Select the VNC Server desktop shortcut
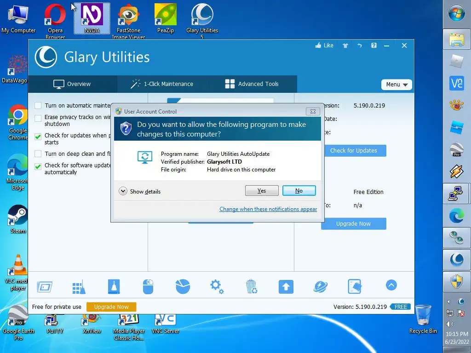This screenshot has width=471, height=353. click(165, 325)
